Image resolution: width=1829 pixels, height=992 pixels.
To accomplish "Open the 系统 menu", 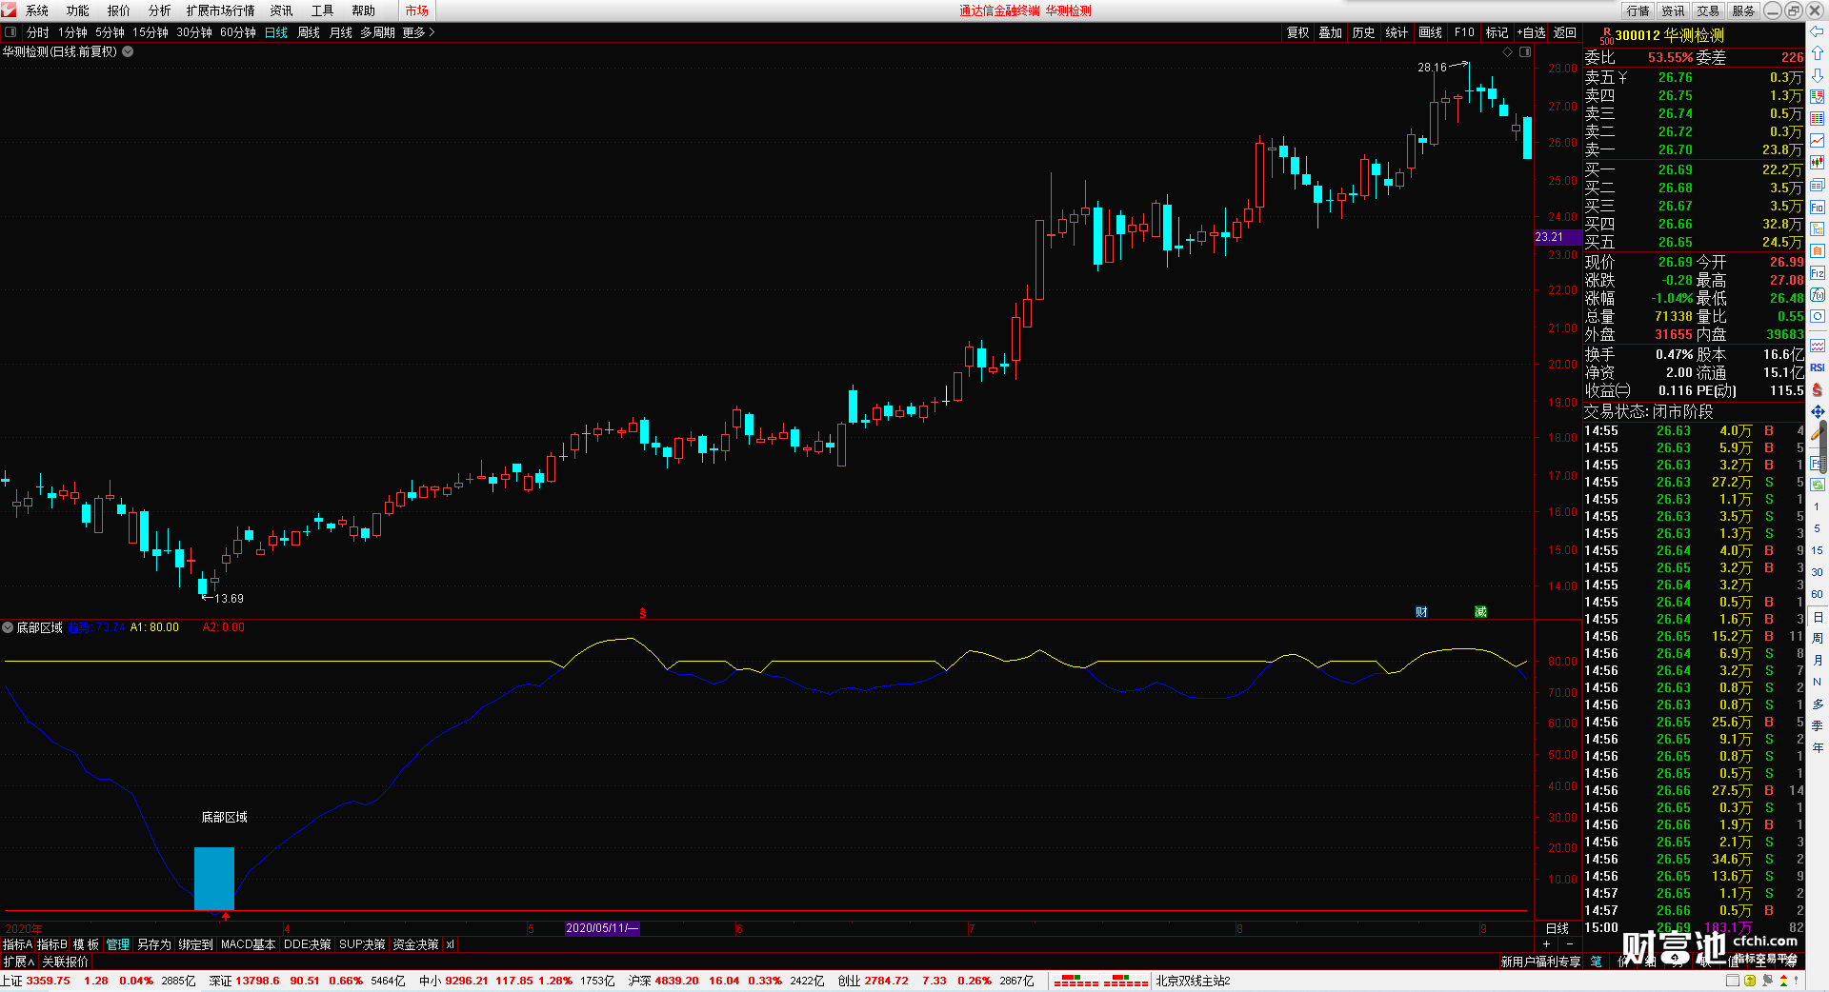I will (x=37, y=10).
